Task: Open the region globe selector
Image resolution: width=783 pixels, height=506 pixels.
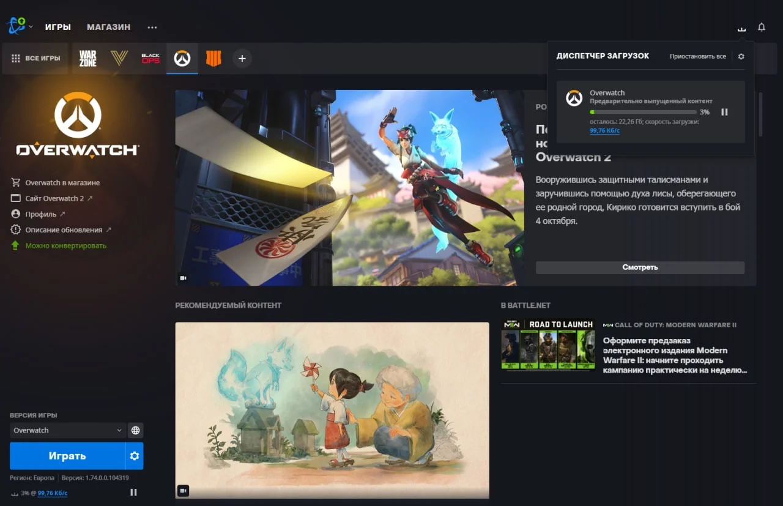Action: [x=135, y=430]
